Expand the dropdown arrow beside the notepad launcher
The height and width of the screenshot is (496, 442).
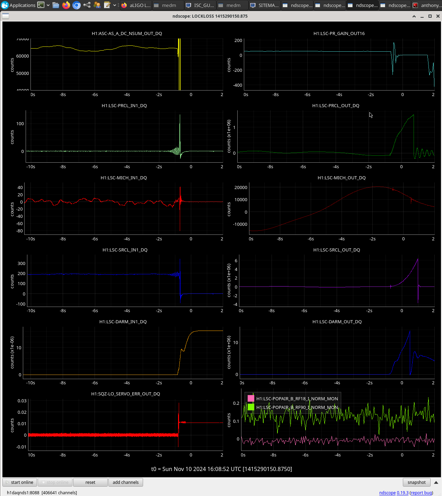[115, 5]
